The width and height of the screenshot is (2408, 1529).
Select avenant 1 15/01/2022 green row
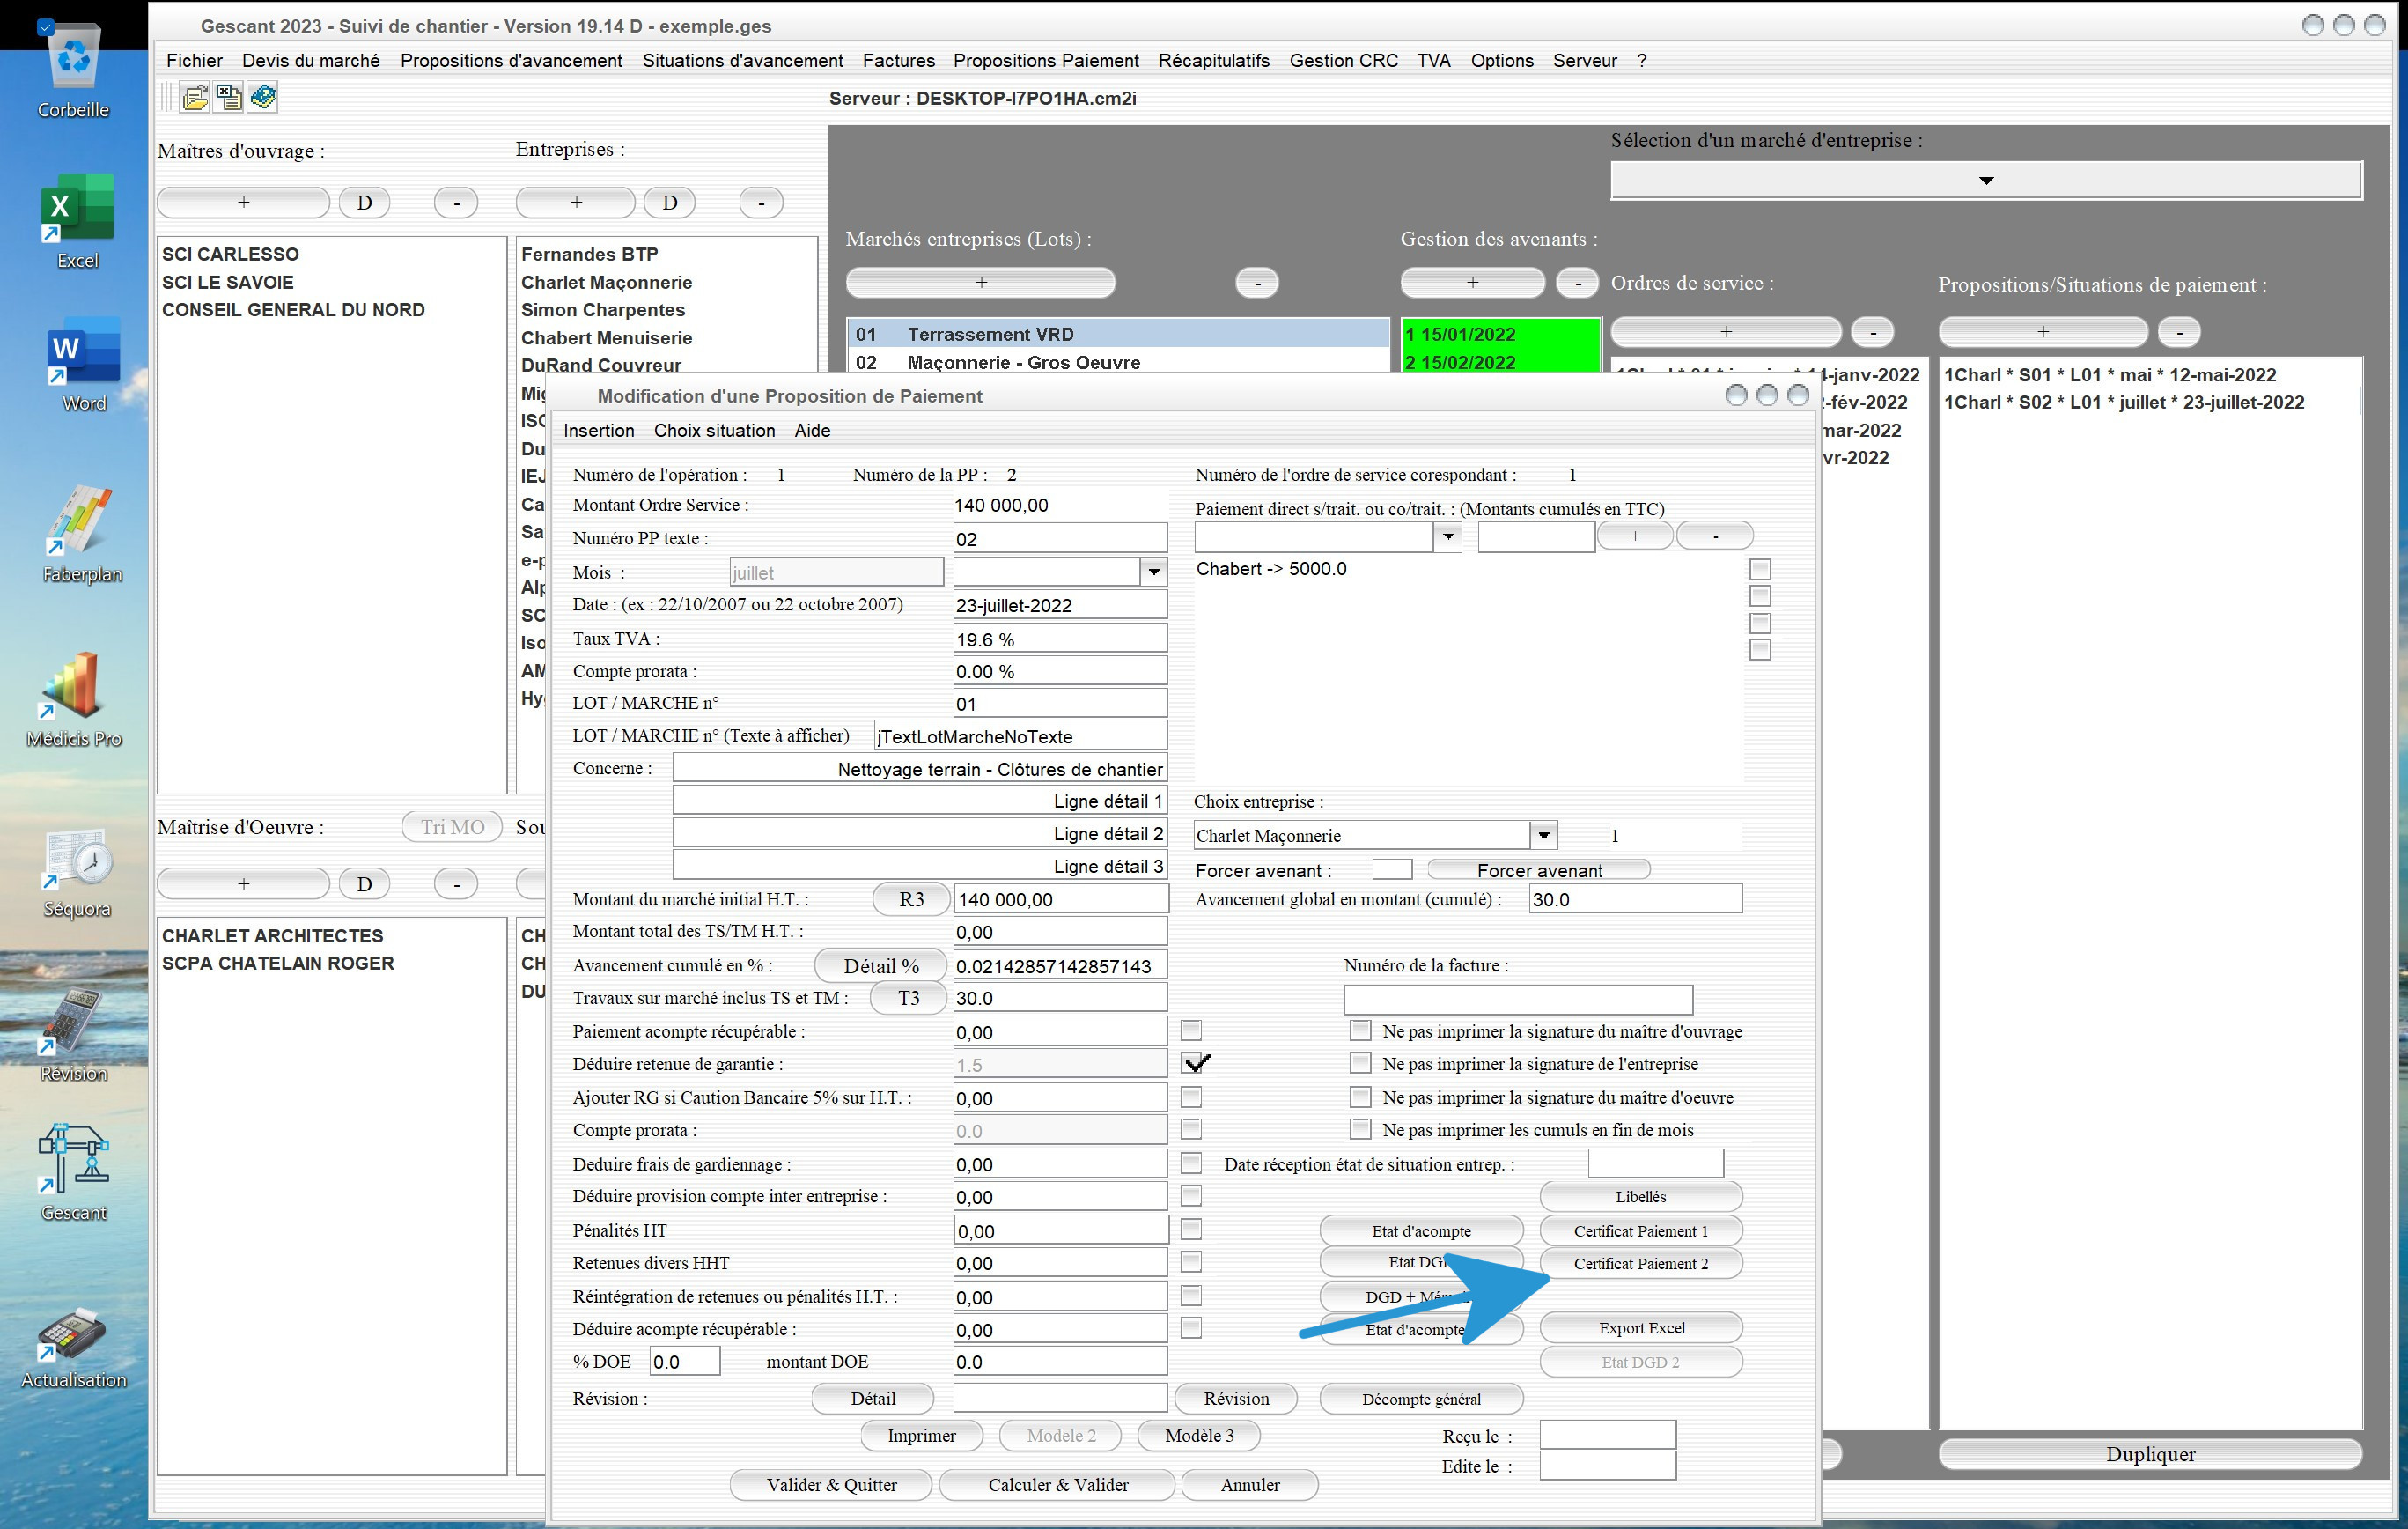click(x=1500, y=334)
